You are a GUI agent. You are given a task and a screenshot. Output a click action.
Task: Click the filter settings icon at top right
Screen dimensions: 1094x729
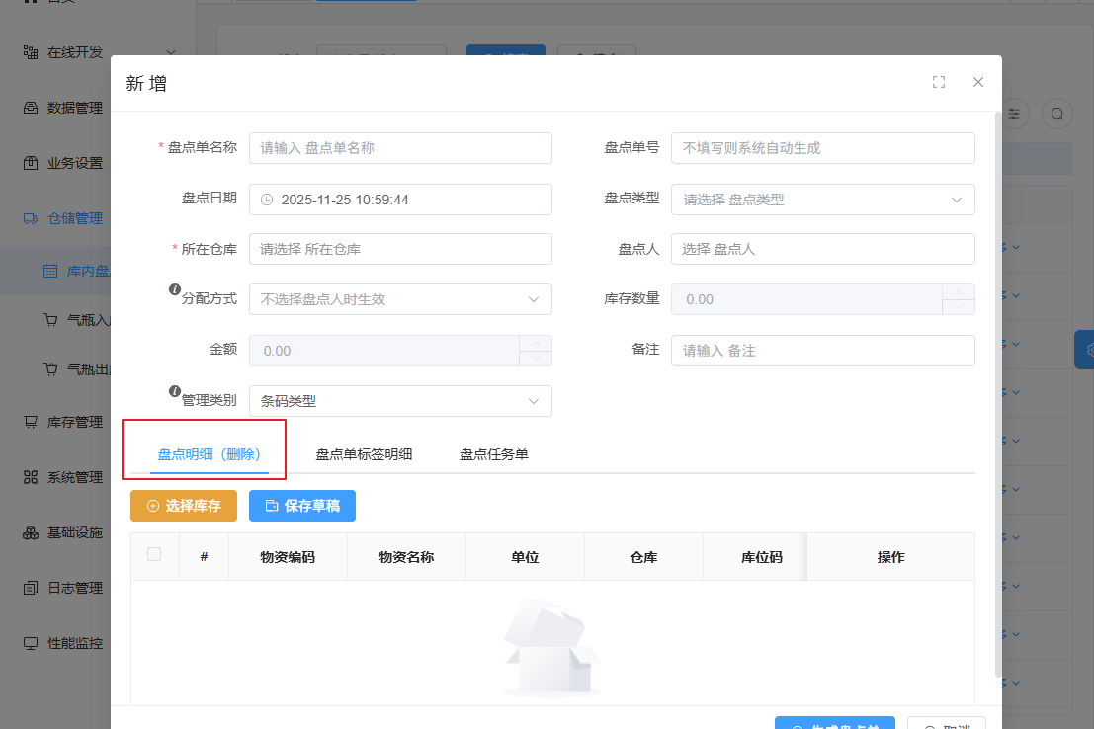click(x=1015, y=114)
